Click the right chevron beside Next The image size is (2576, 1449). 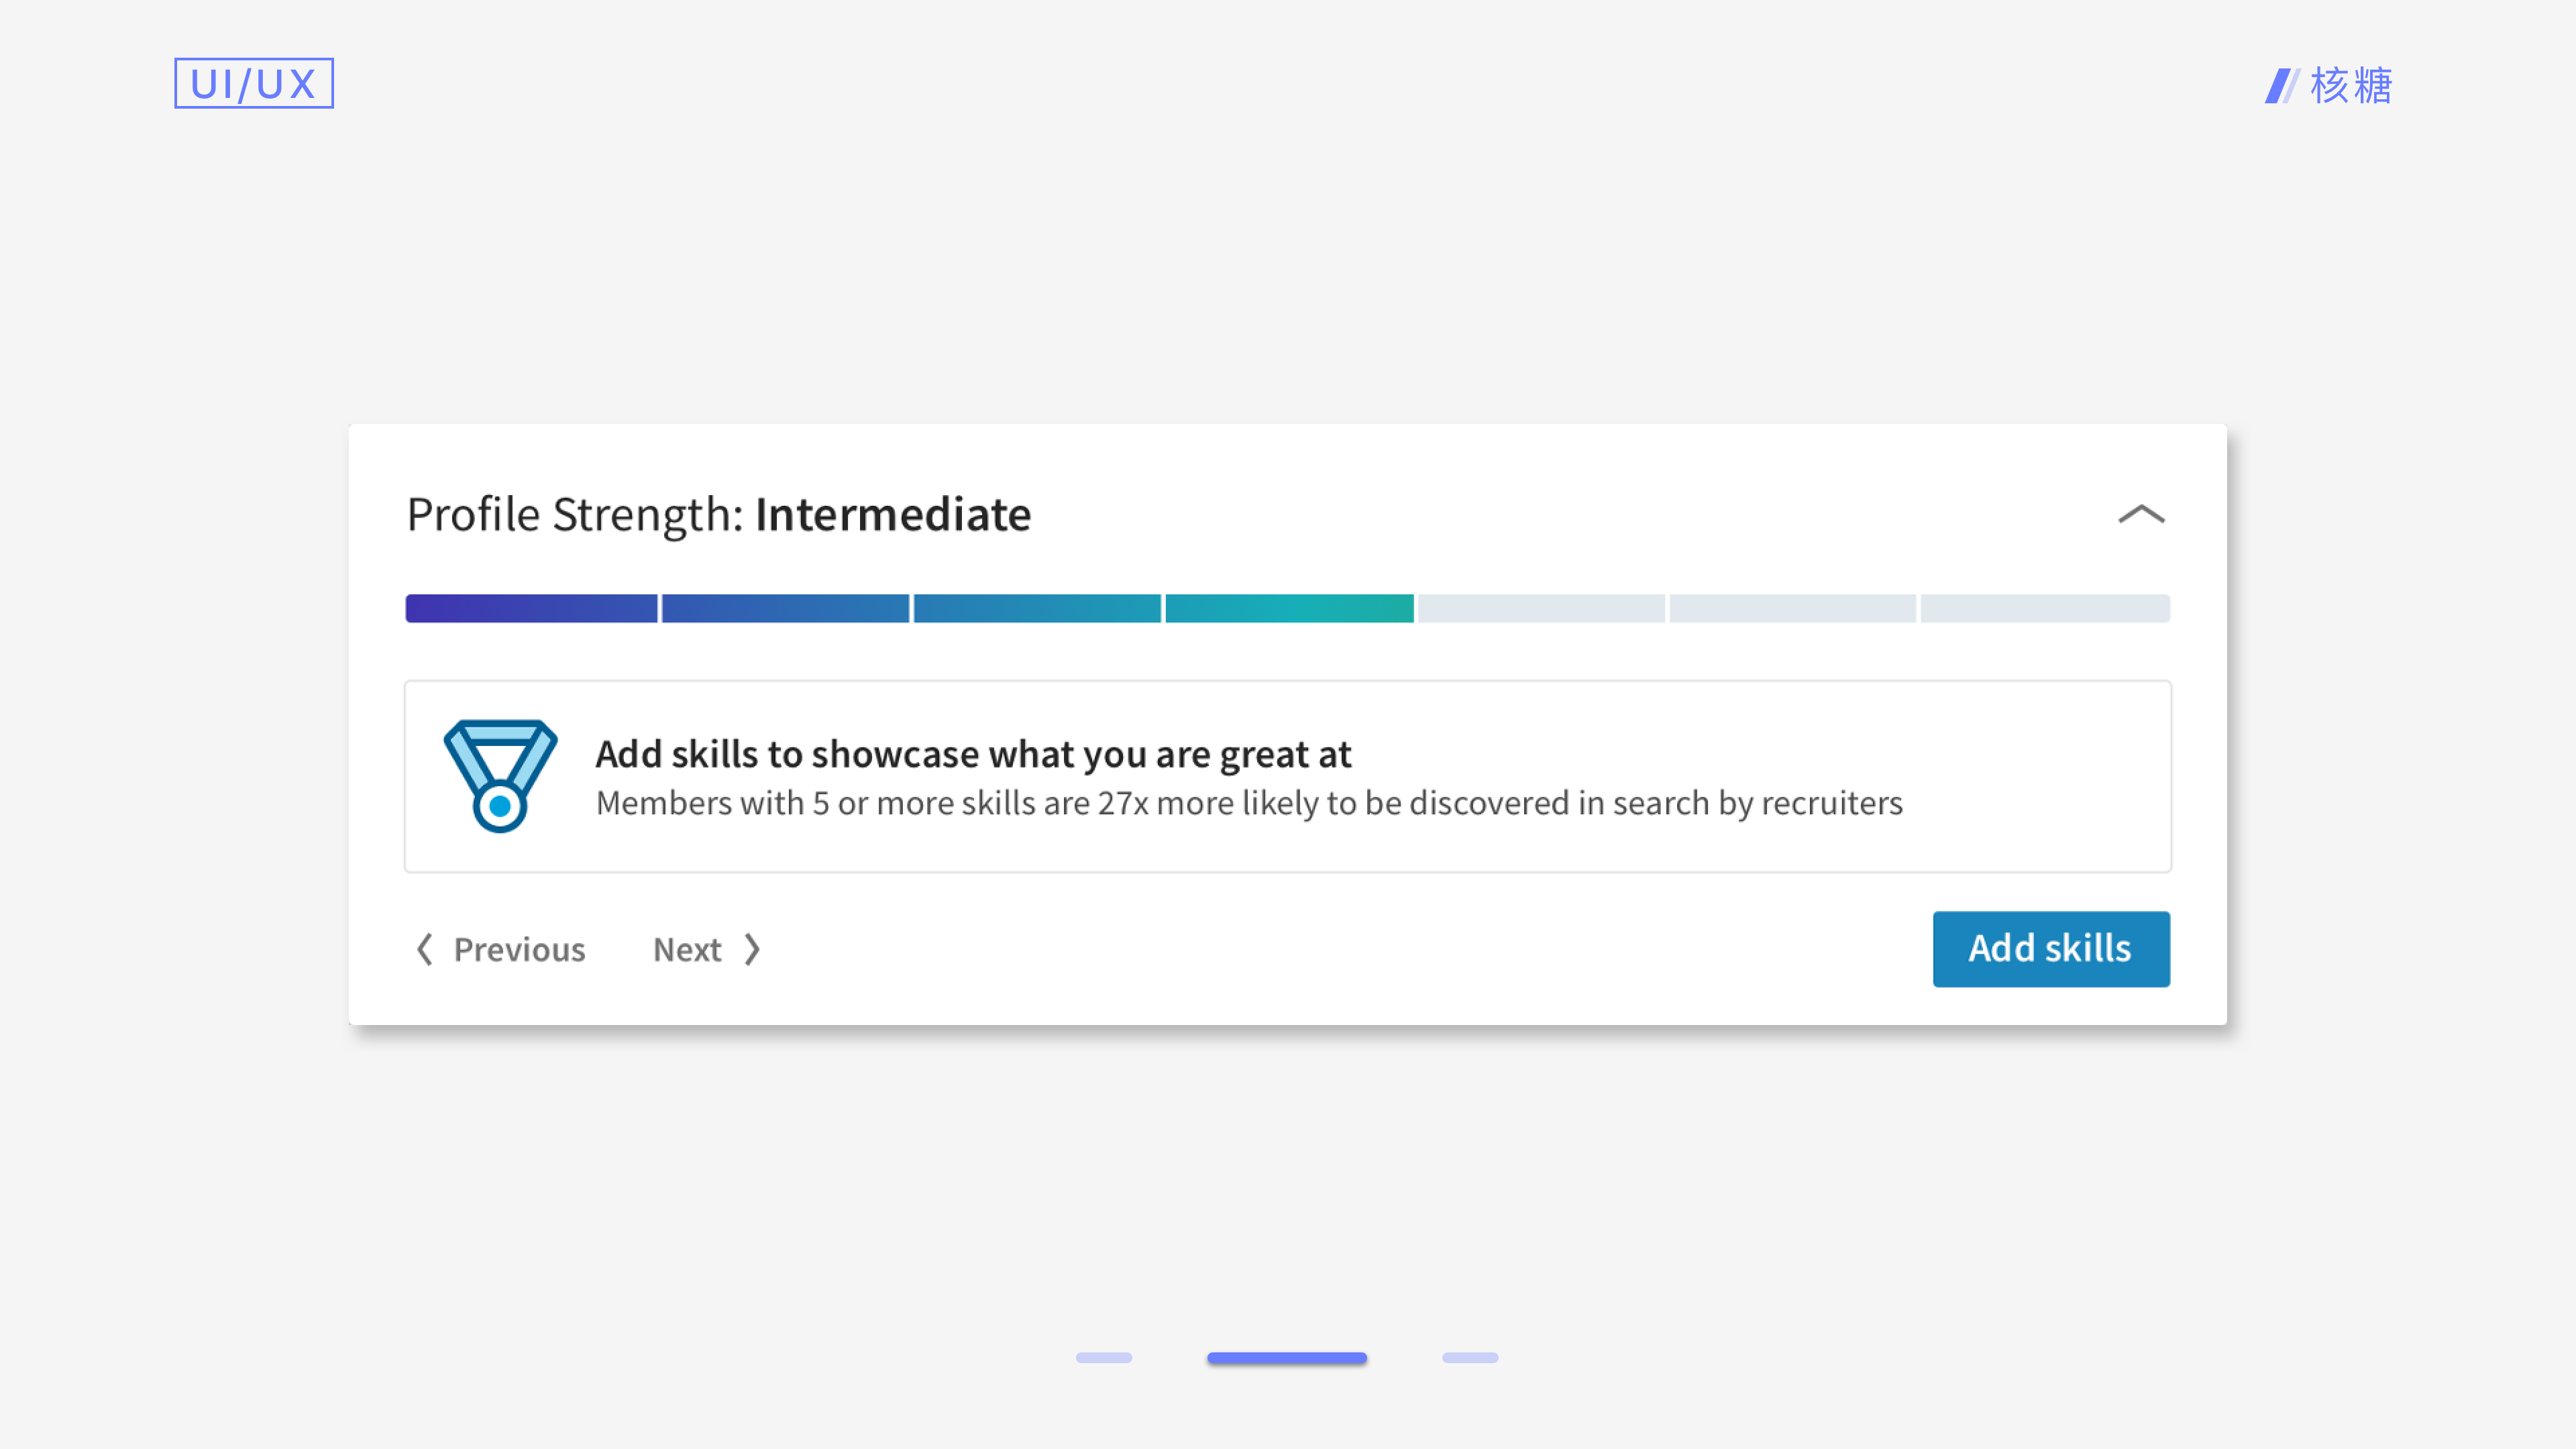753,949
